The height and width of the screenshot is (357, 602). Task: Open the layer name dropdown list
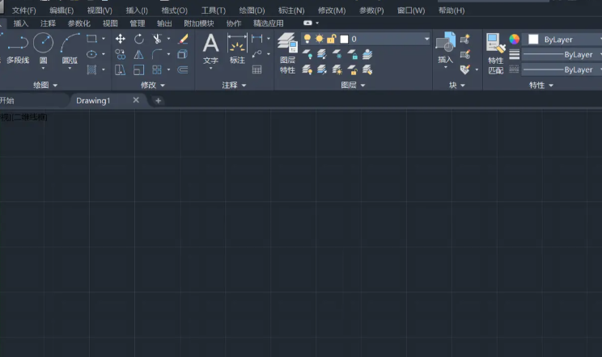(x=426, y=39)
